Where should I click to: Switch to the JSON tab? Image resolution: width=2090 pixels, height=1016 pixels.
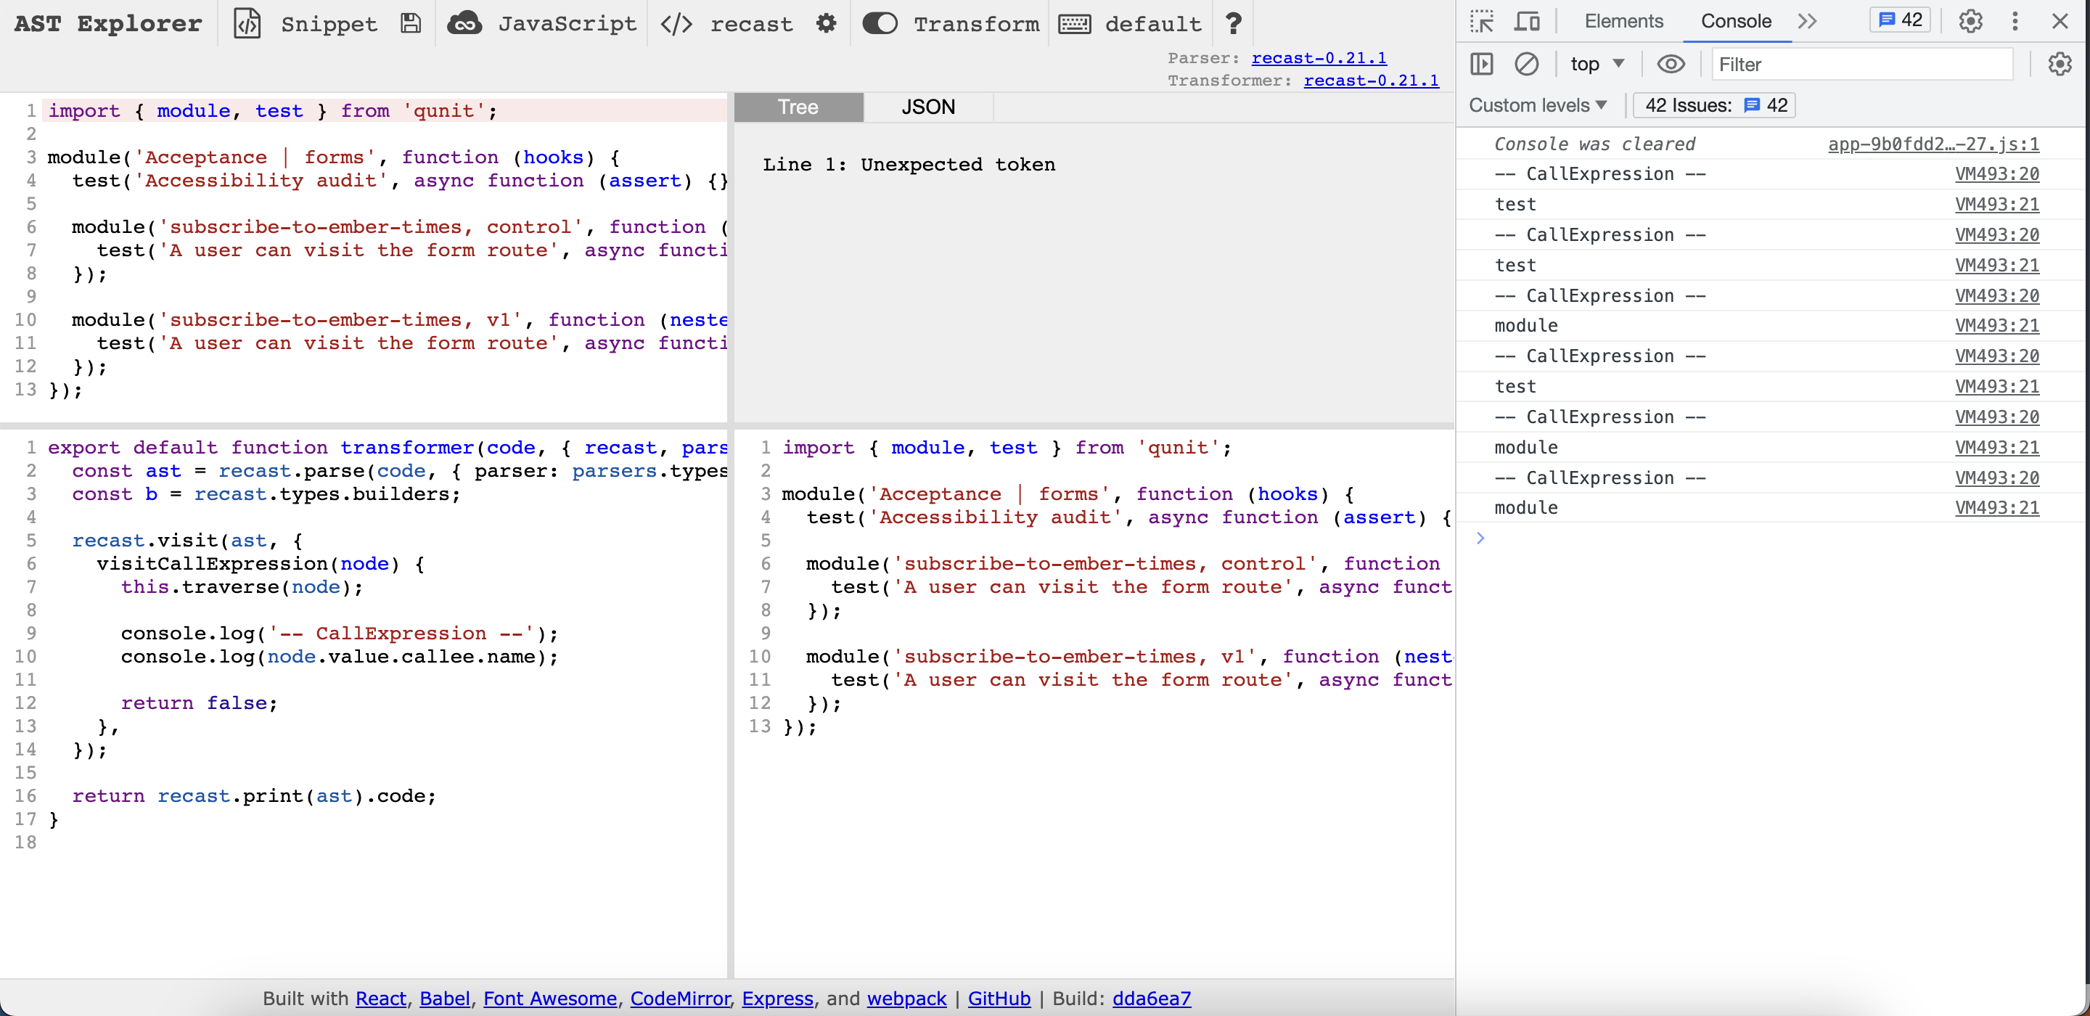(x=928, y=107)
